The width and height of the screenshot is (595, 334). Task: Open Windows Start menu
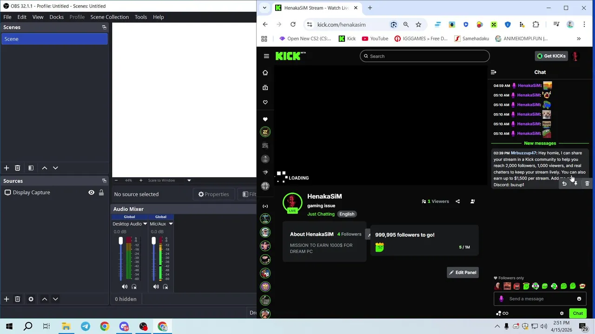pyautogui.click(x=9, y=327)
